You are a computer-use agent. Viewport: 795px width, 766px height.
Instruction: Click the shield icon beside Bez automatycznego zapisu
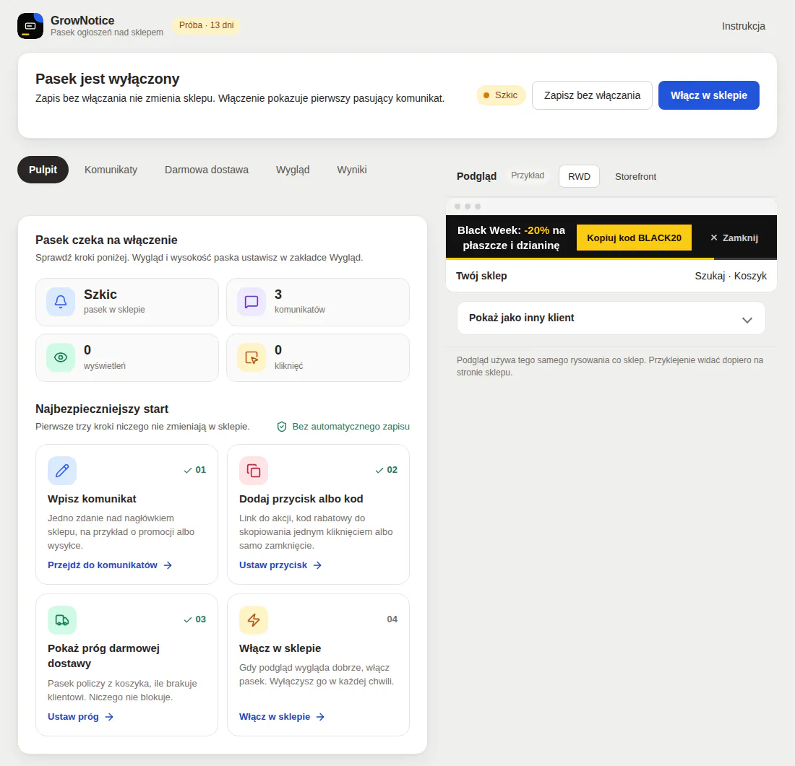[x=282, y=427]
